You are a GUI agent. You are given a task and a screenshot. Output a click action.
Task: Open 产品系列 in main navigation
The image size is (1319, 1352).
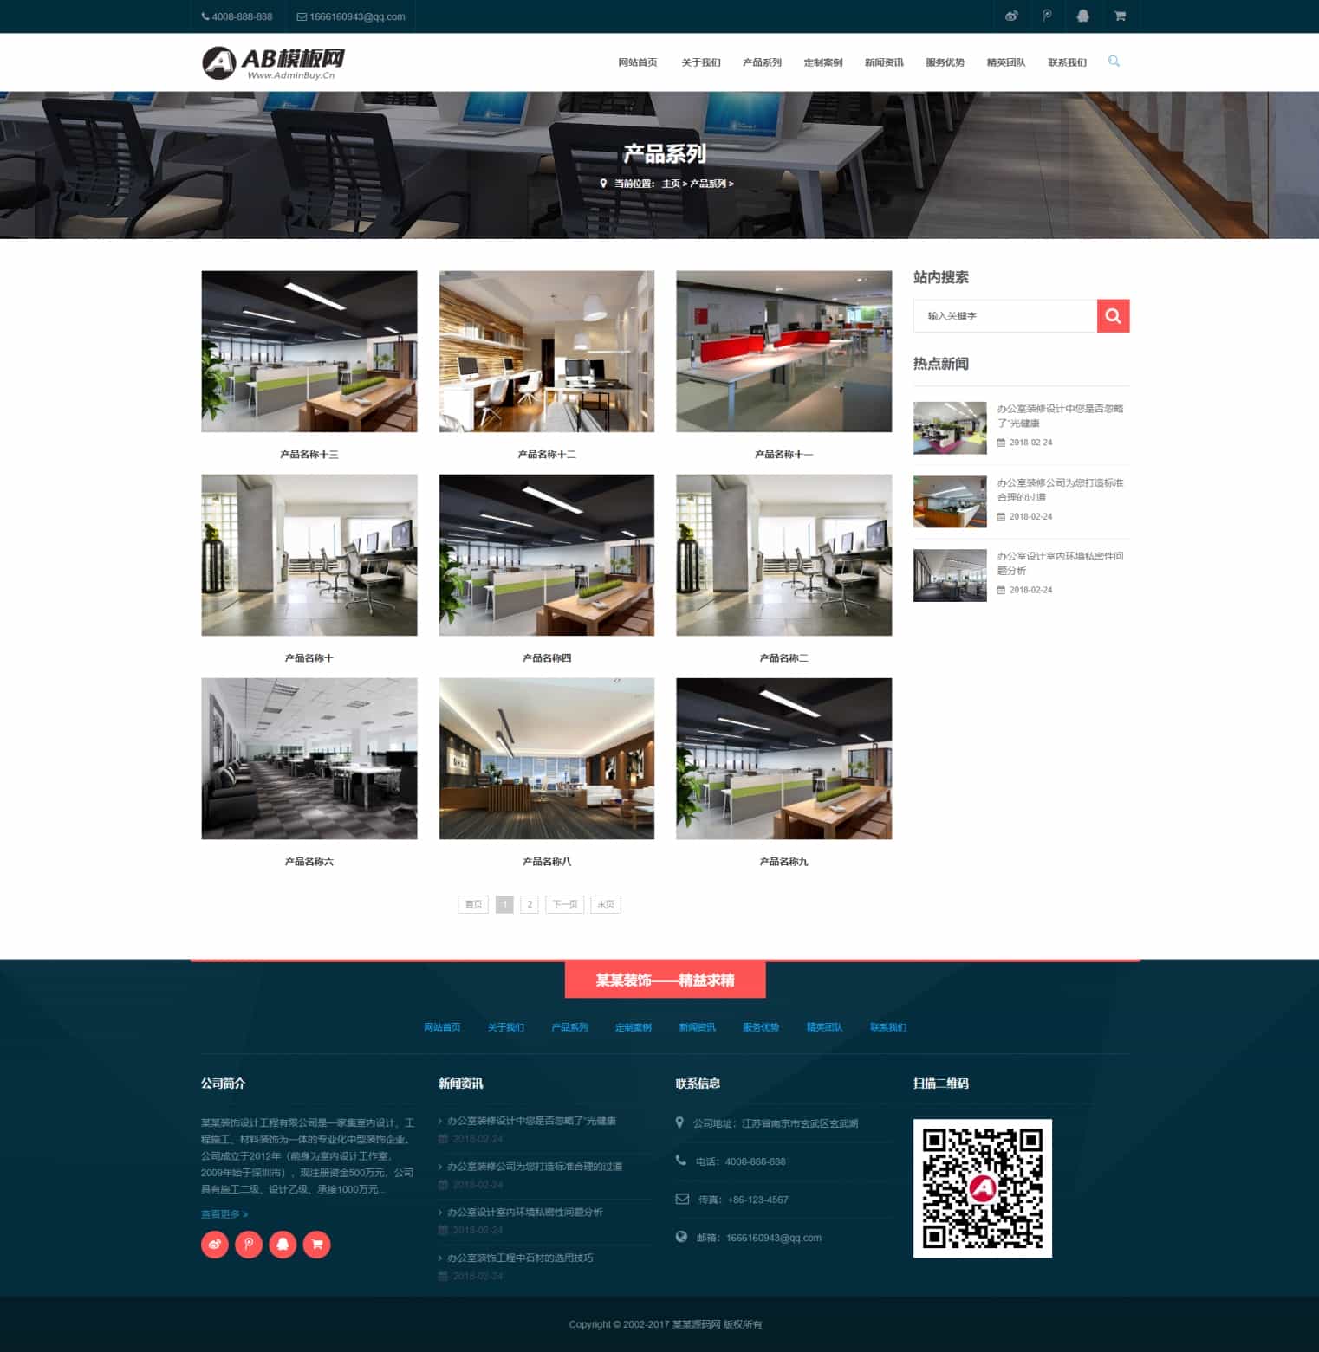click(762, 62)
